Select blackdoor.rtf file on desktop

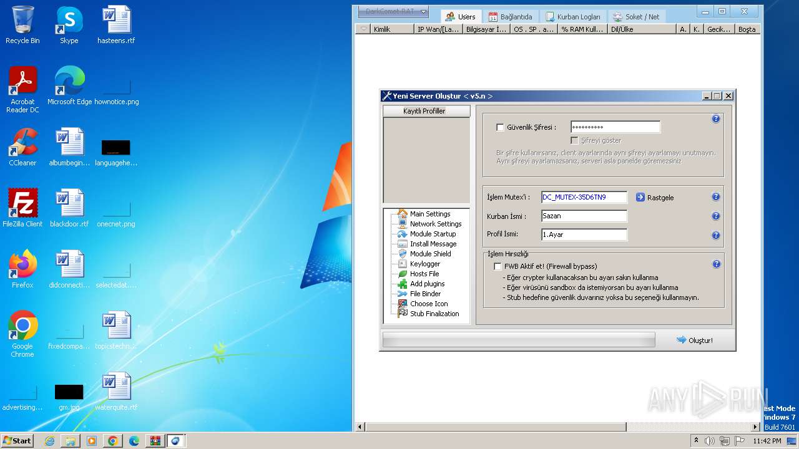click(x=69, y=208)
